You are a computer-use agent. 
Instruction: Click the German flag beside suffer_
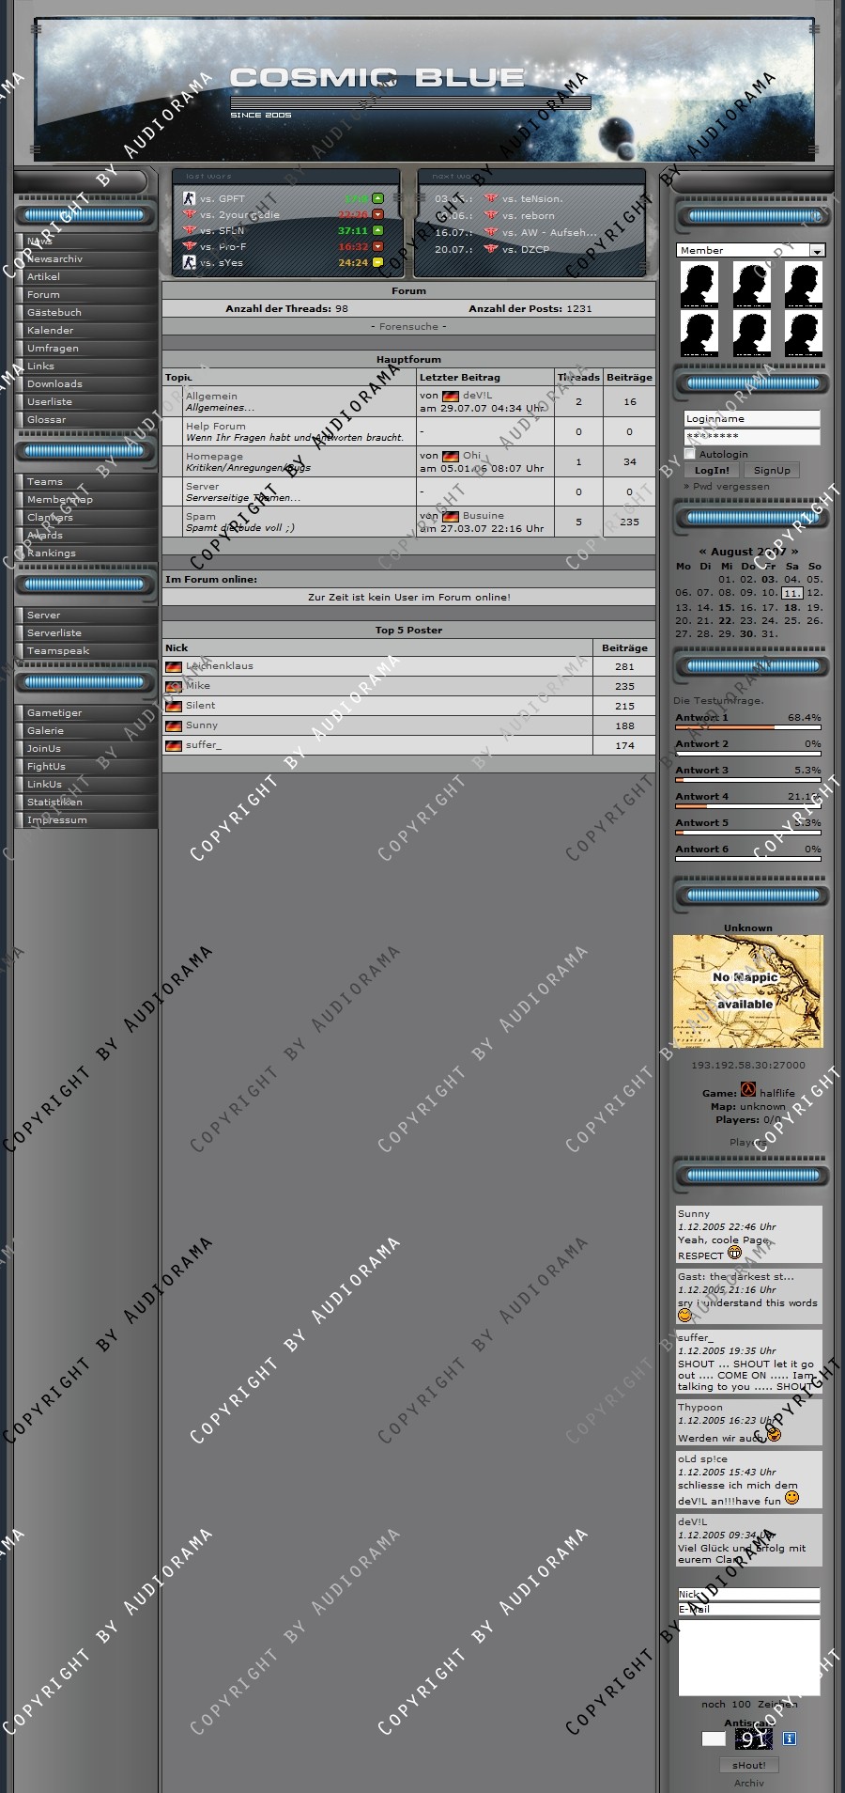174,745
